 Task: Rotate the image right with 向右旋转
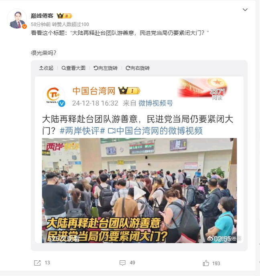138,68
